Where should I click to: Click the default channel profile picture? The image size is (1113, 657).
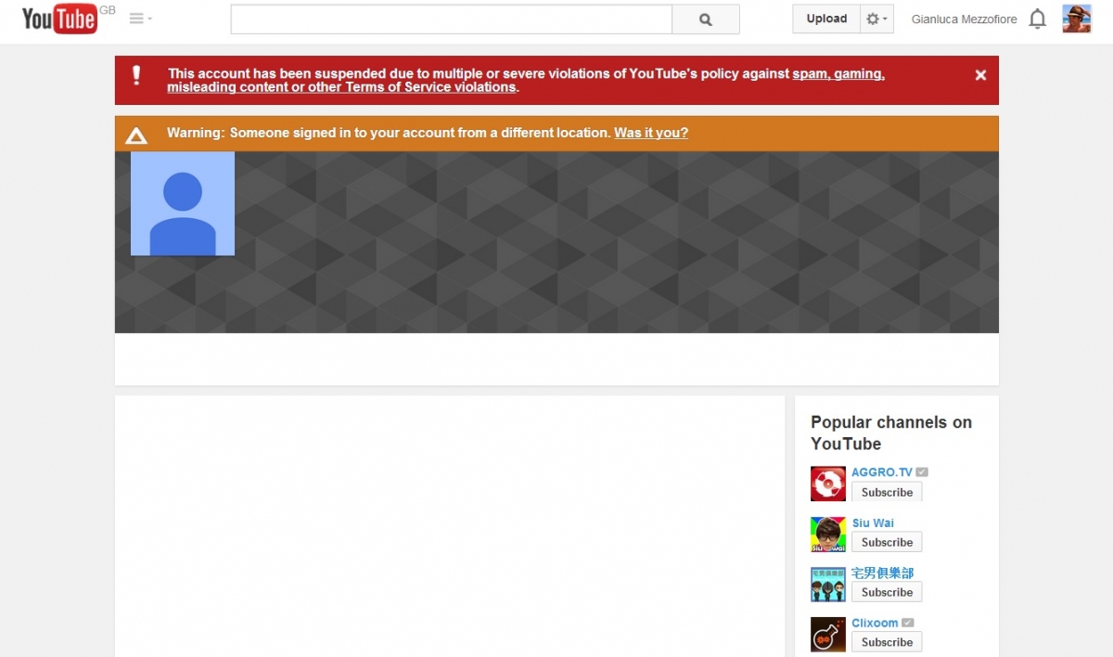[183, 203]
